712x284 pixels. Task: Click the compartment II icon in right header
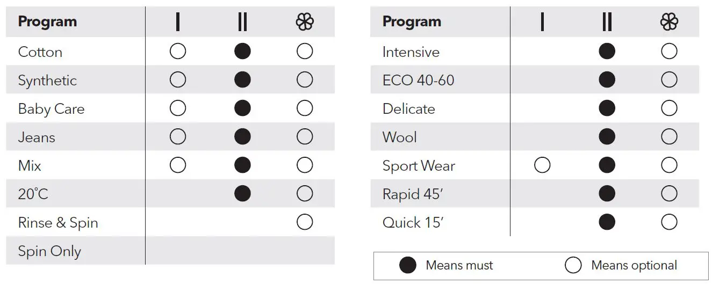(x=607, y=22)
